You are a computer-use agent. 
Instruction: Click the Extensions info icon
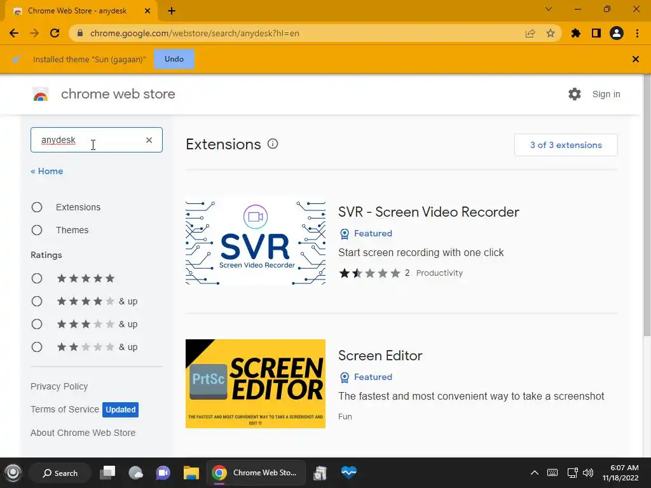(x=273, y=144)
